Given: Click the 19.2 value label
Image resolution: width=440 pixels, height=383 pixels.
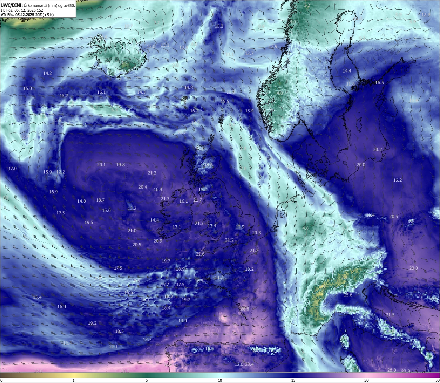Looking at the screenshot, I should tap(92, 323).
